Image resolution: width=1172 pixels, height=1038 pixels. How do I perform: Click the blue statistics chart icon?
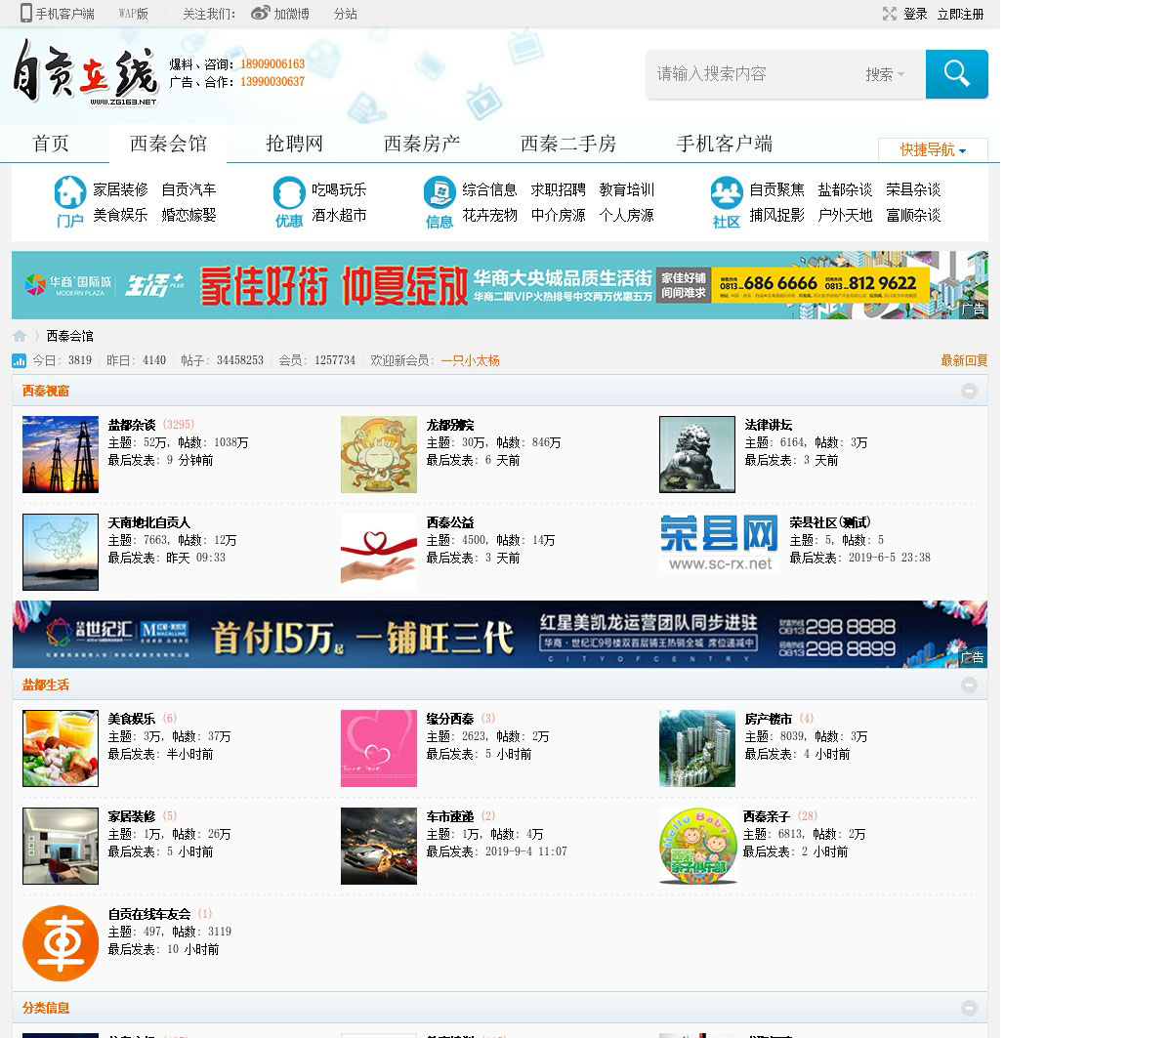coord(20,360)
